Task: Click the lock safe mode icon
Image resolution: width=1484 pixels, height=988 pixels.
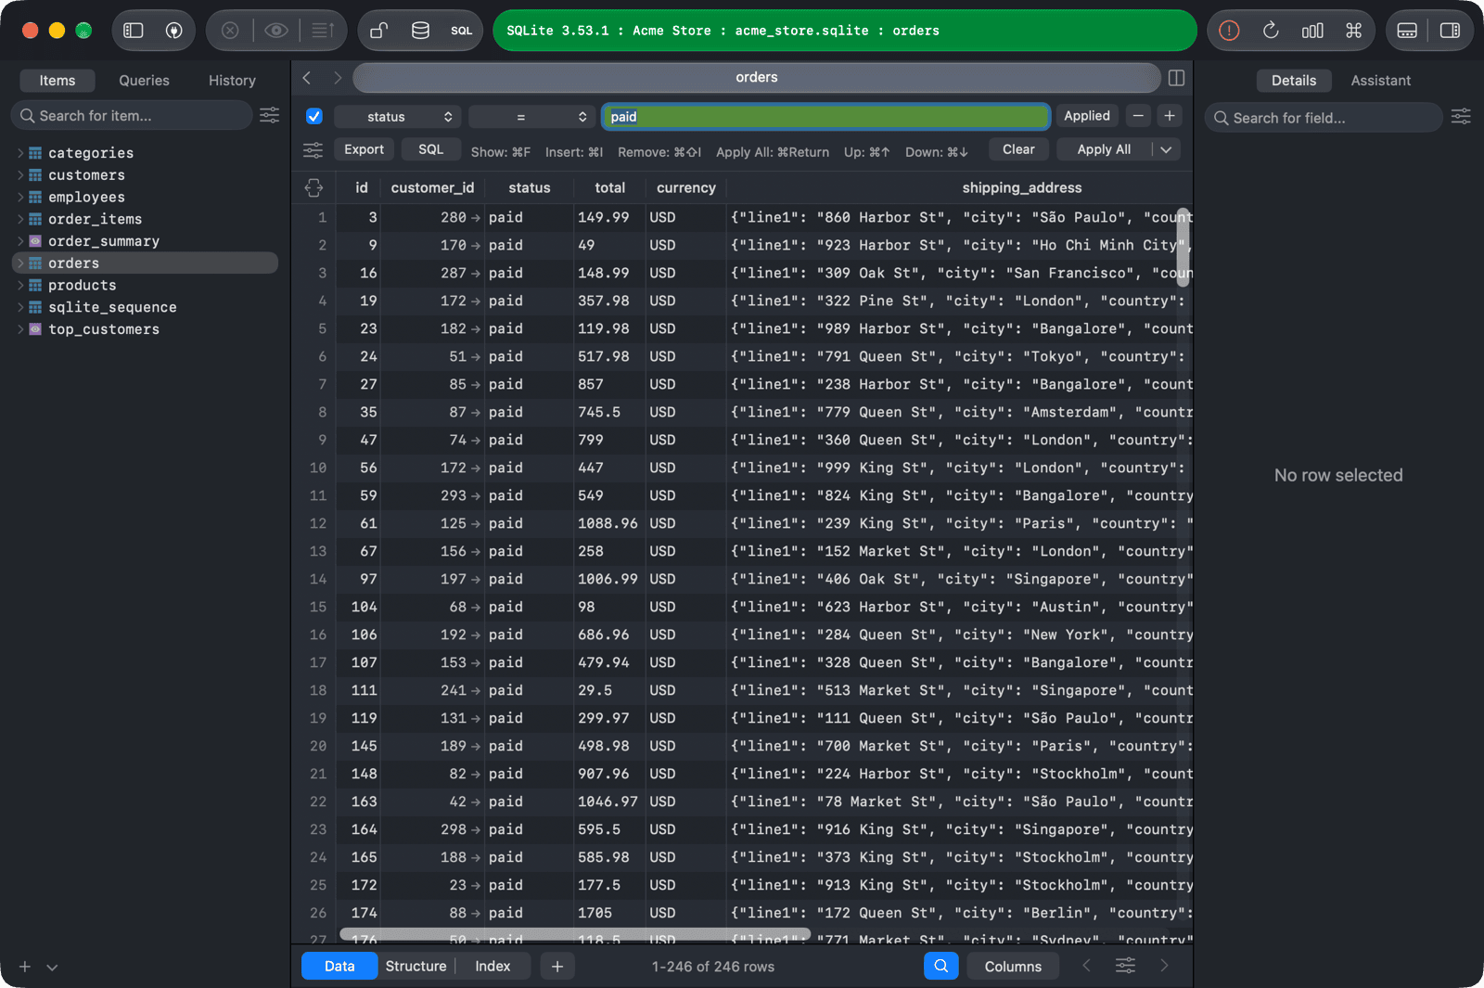Action: pyautogui.click(x=378, y=31)
